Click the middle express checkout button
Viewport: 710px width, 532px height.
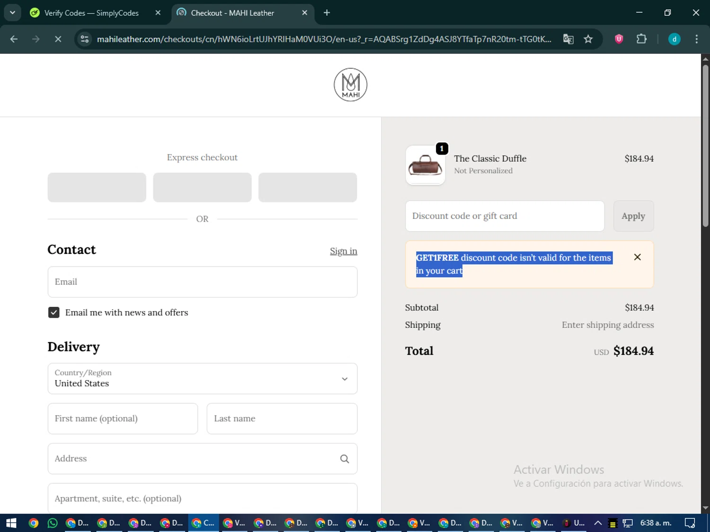[202, 187]
